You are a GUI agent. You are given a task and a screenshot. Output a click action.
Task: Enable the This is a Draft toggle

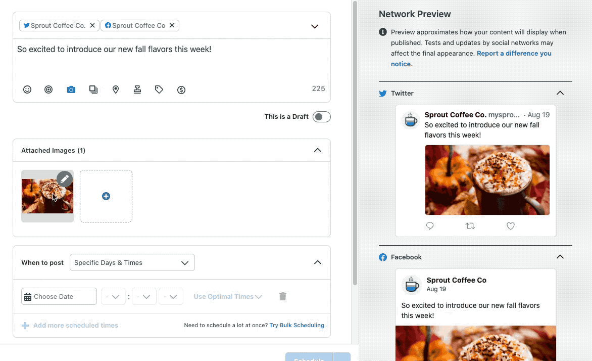pos(322,116)
